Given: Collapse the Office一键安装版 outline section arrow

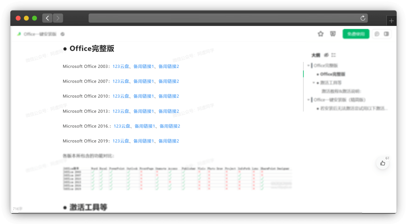Looking at the screenshot, I should 308,100.
